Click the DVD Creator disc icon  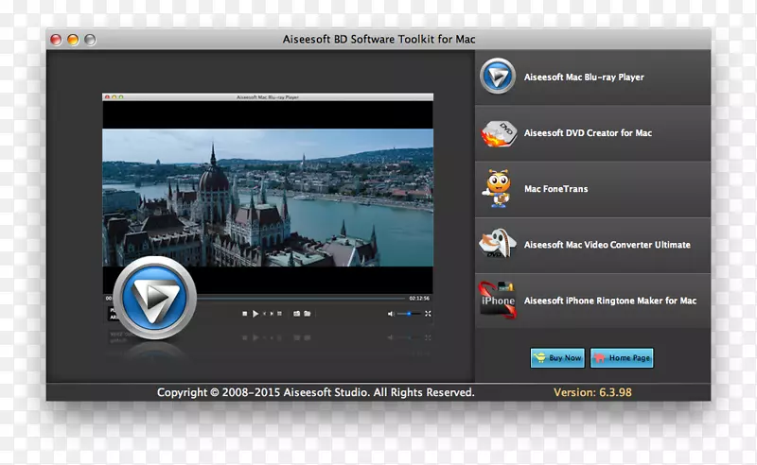pyautogui.click(x=497, y=133)
